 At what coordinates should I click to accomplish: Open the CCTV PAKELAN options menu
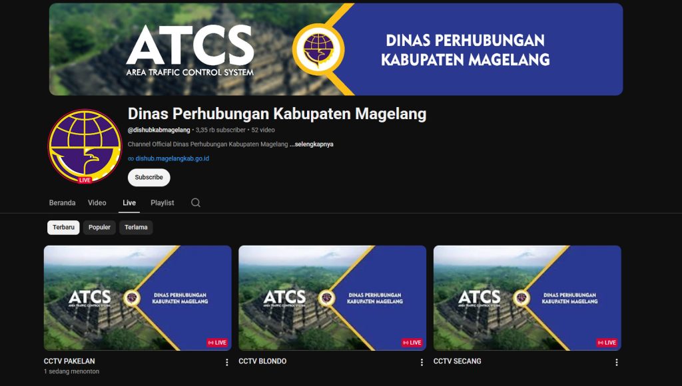tap(226, 362)
